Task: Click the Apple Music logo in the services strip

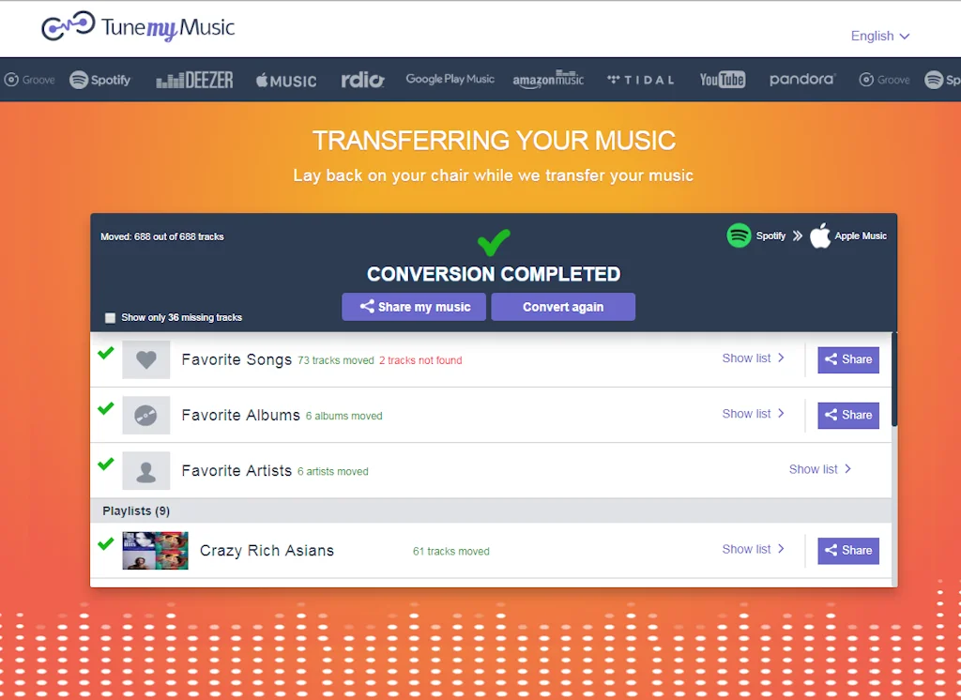Action: click(x=284, y=80)
